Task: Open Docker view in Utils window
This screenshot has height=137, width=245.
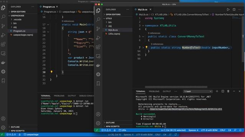Action: pyautogui.click(x=98, y=65)
